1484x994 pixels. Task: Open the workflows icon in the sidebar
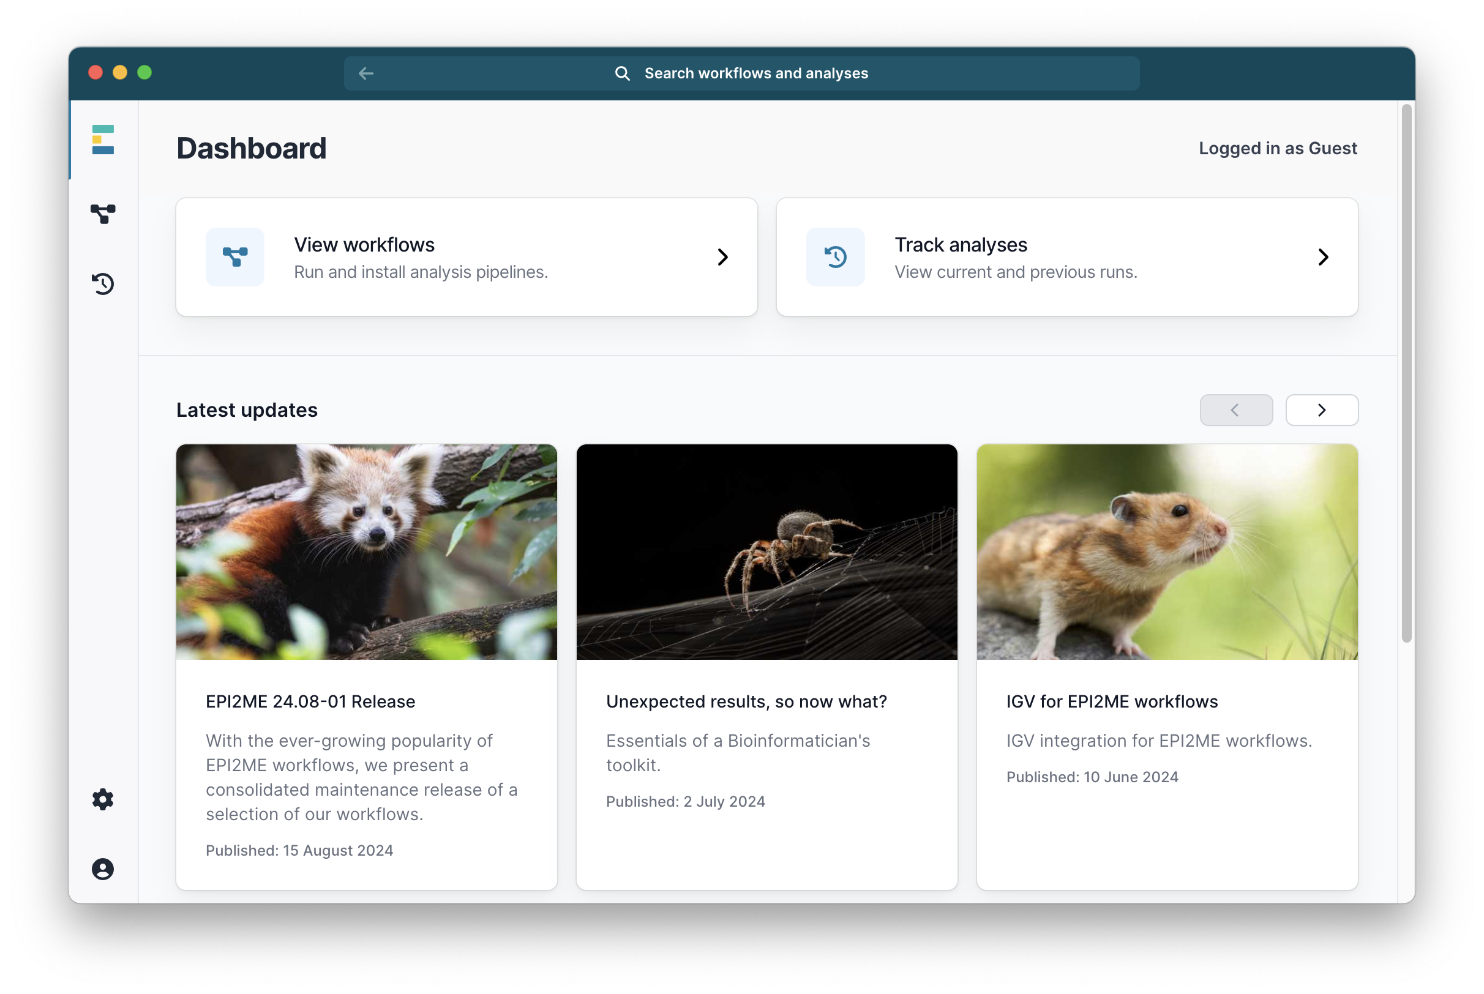pyautogui.click(x=103, y=214)
